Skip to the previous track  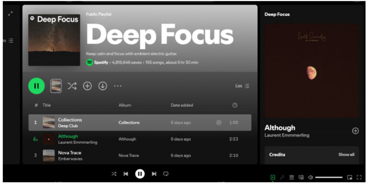[126, 174]
